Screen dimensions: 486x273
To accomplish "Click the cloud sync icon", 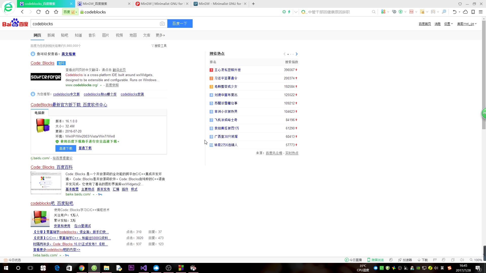I will (465, 12).
